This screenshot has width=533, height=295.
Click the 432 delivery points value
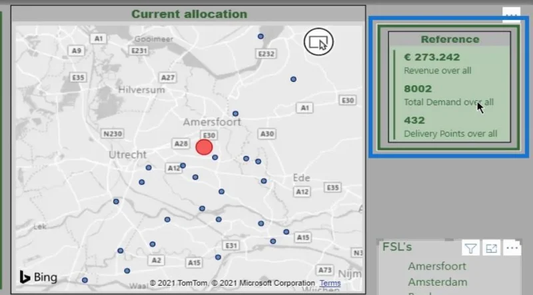[x=414, y=121]
